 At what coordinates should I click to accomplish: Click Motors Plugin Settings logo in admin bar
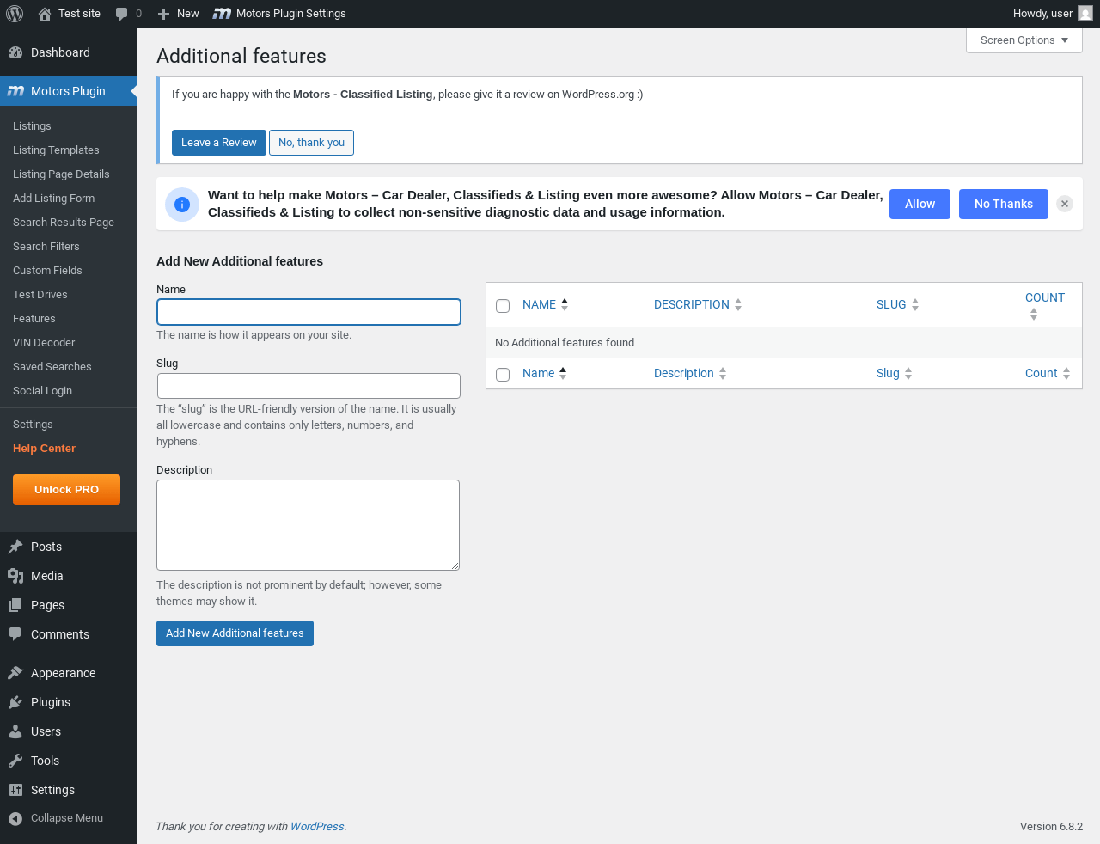(222, 14)
